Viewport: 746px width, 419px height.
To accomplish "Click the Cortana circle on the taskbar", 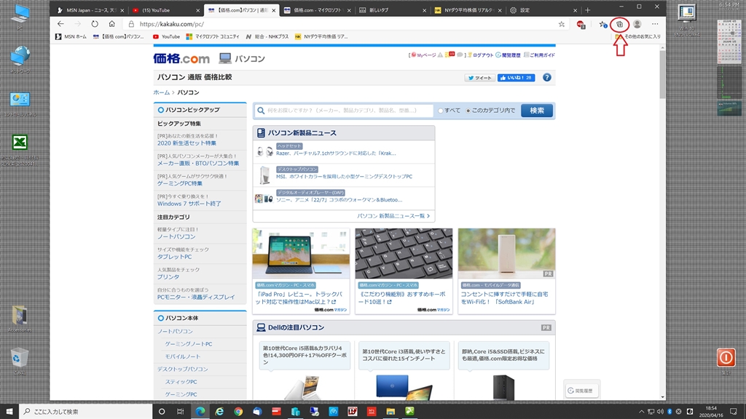I will (x=162, y=412).
